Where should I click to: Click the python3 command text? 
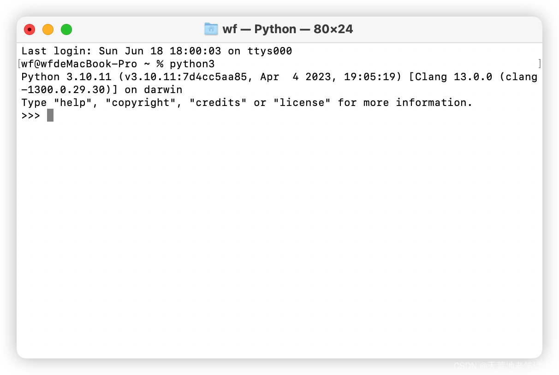[192, 64]
